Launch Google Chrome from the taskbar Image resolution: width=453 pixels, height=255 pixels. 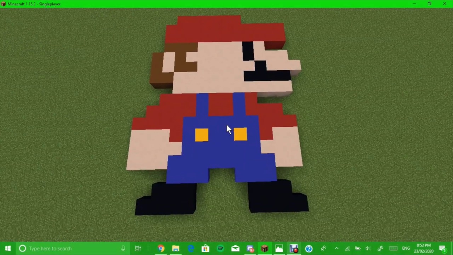pyautogui.click(x=161, y=248)
